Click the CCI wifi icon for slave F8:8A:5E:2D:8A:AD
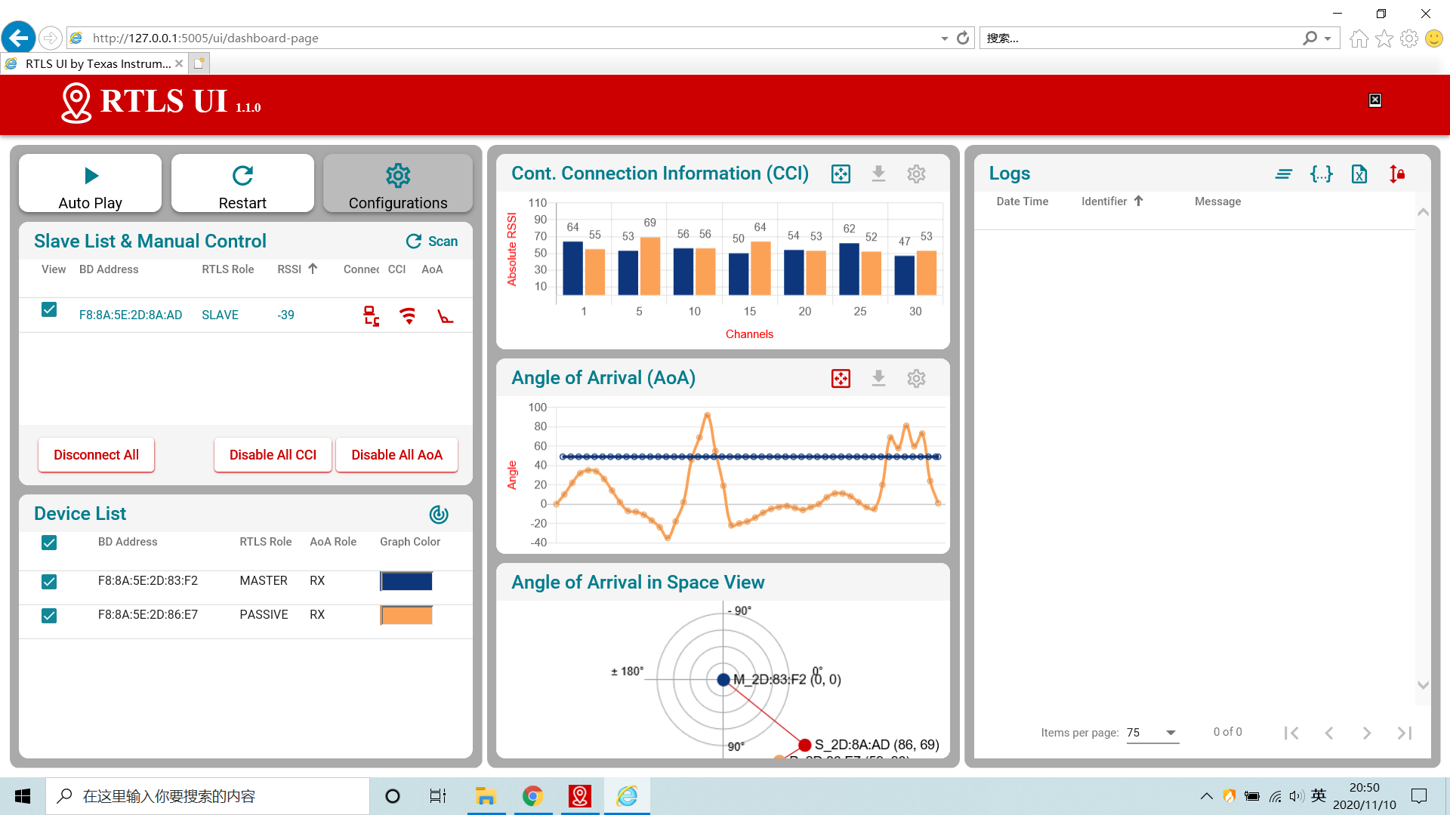Image resolution: width=1450 pixels, height=815 pixels. [x=408, y=315]
